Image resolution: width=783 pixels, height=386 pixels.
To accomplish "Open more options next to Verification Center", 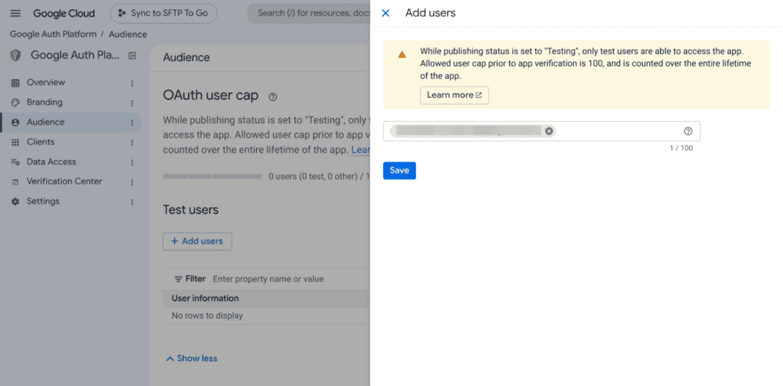I will pyautogui.click(x=132, y=182).
